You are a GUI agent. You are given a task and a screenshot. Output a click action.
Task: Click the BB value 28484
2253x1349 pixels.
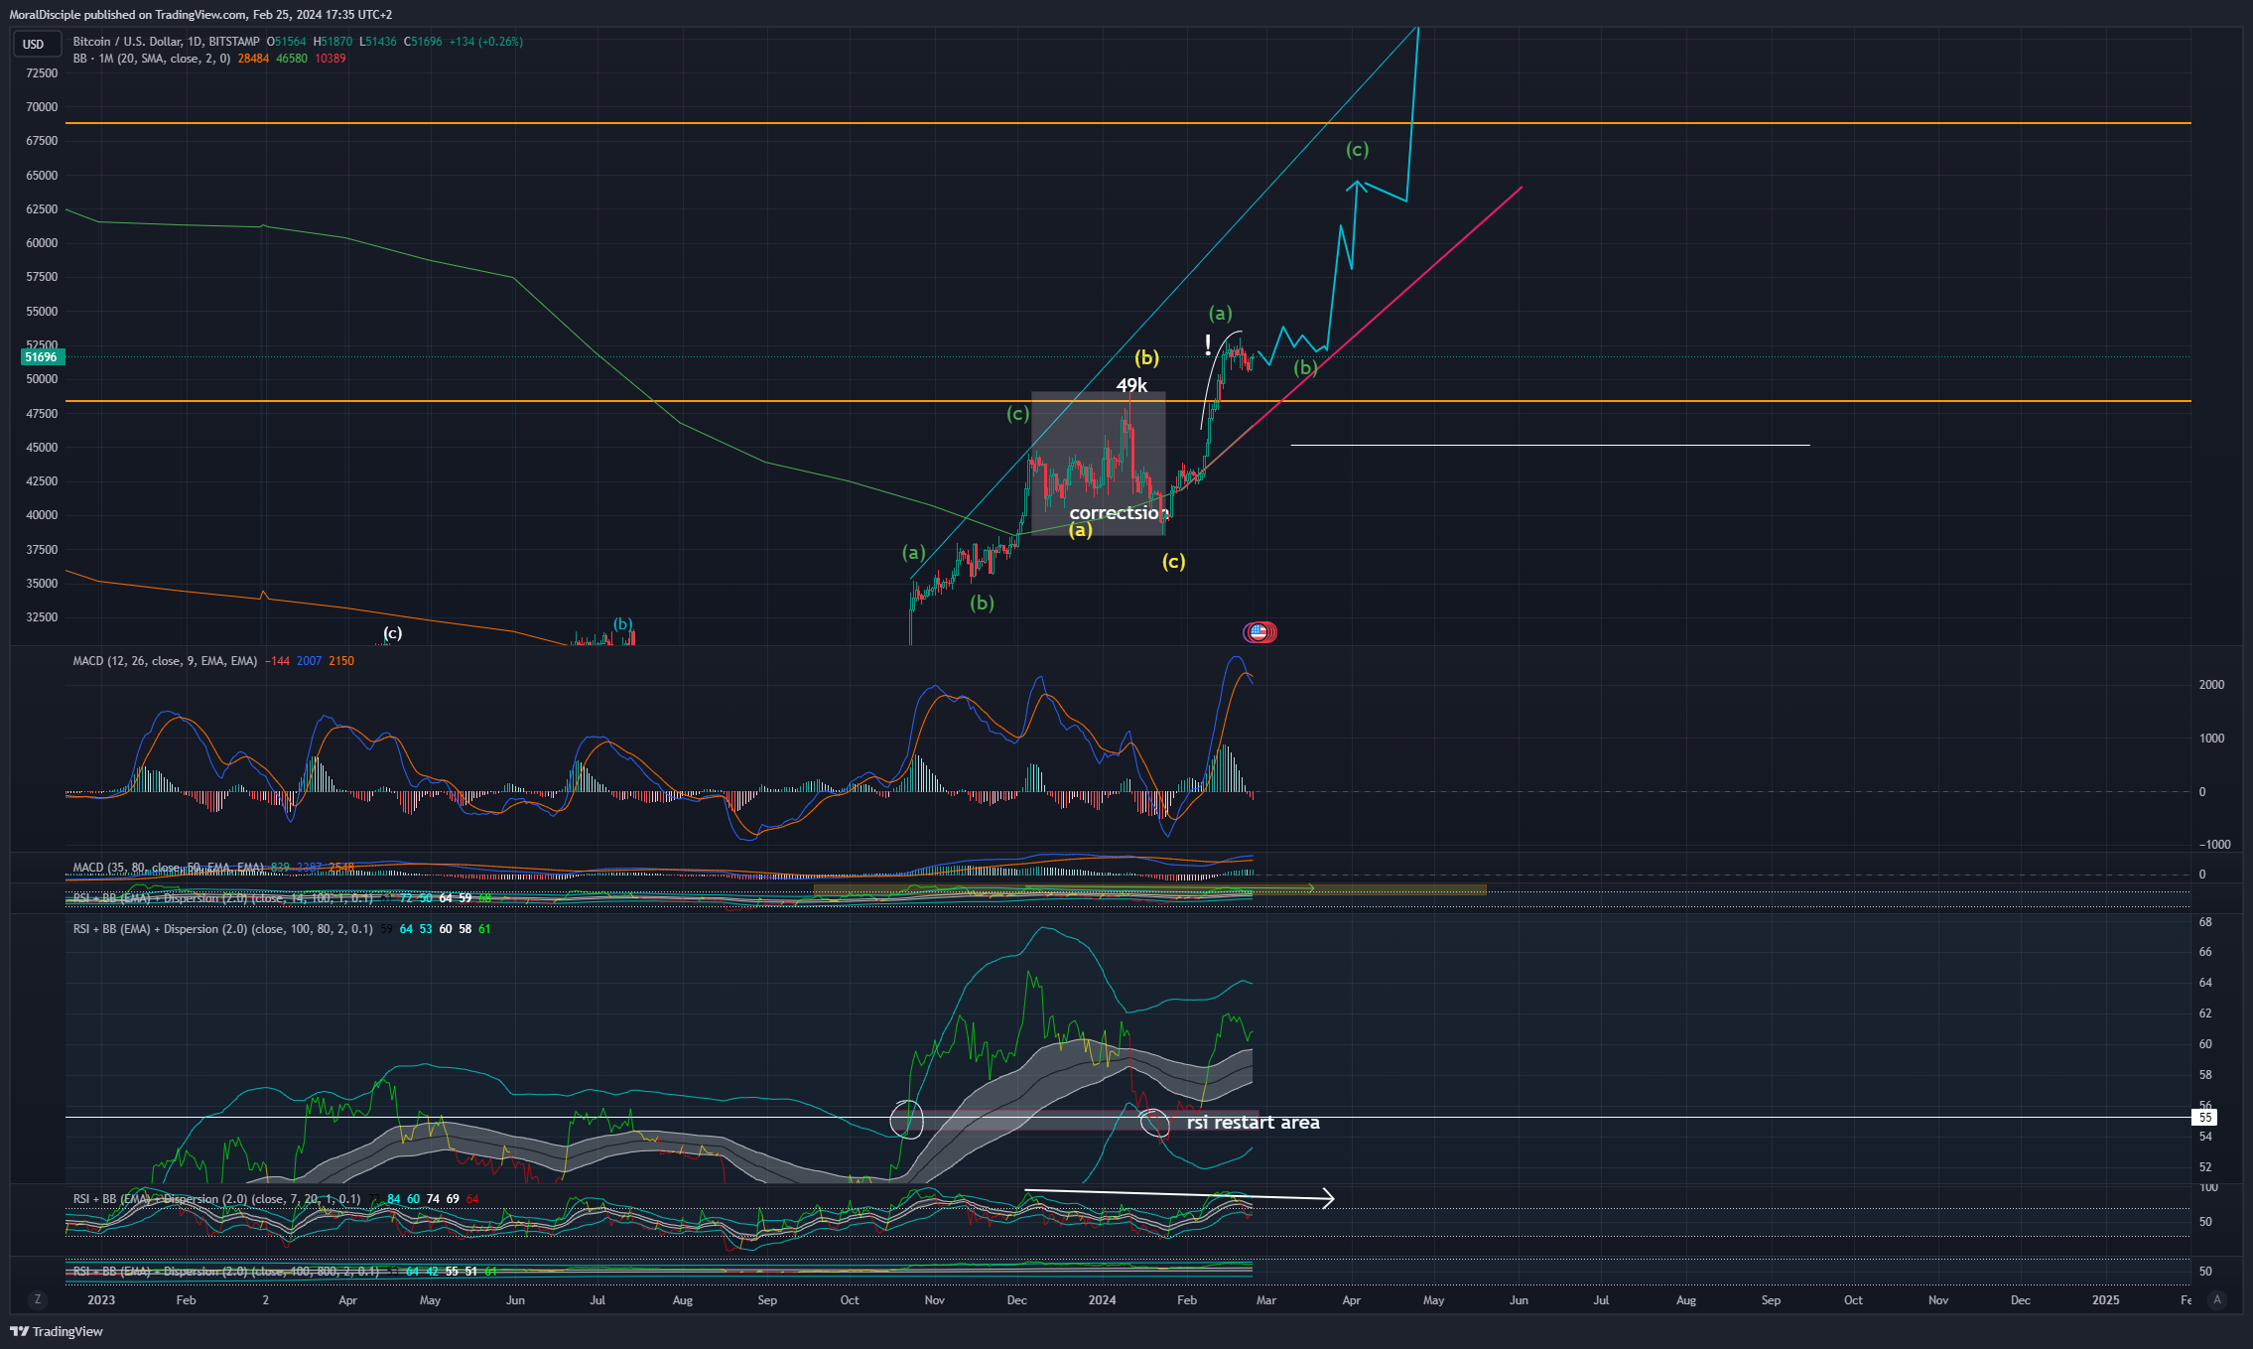tap(253, 59)
